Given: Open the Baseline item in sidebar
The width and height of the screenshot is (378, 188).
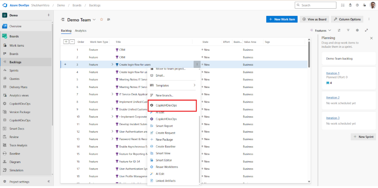Looking at the screenshot, I should 15,154.
